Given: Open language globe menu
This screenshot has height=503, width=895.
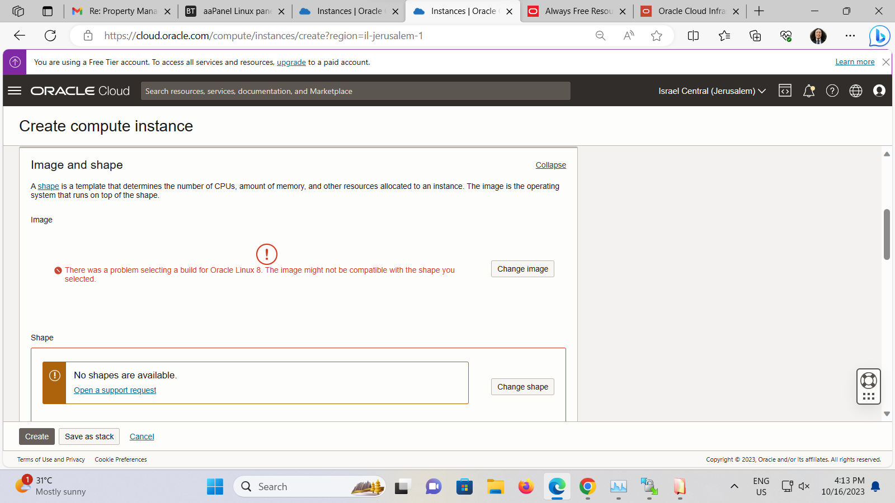Looking at the screenshot, I should 856,91.
